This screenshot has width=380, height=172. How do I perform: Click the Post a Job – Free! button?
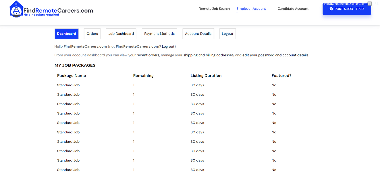[347, 9]
